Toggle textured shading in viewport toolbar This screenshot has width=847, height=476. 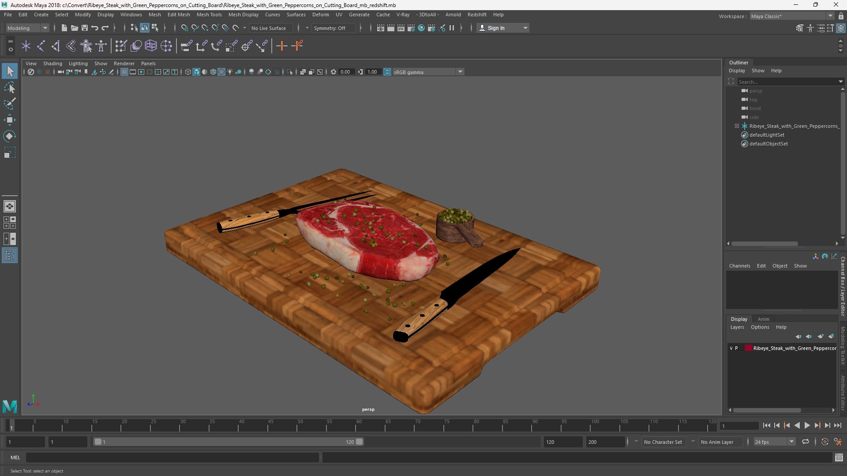pos(221,72)
